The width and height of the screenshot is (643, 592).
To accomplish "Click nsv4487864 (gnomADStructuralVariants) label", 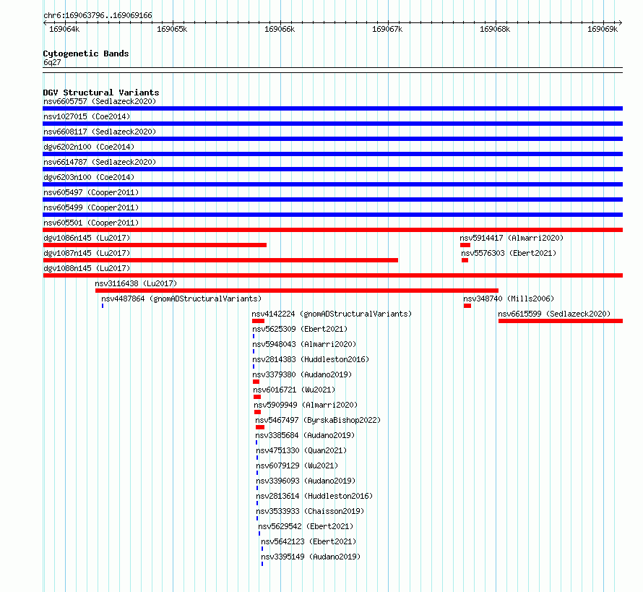I will tap(181, 299).
